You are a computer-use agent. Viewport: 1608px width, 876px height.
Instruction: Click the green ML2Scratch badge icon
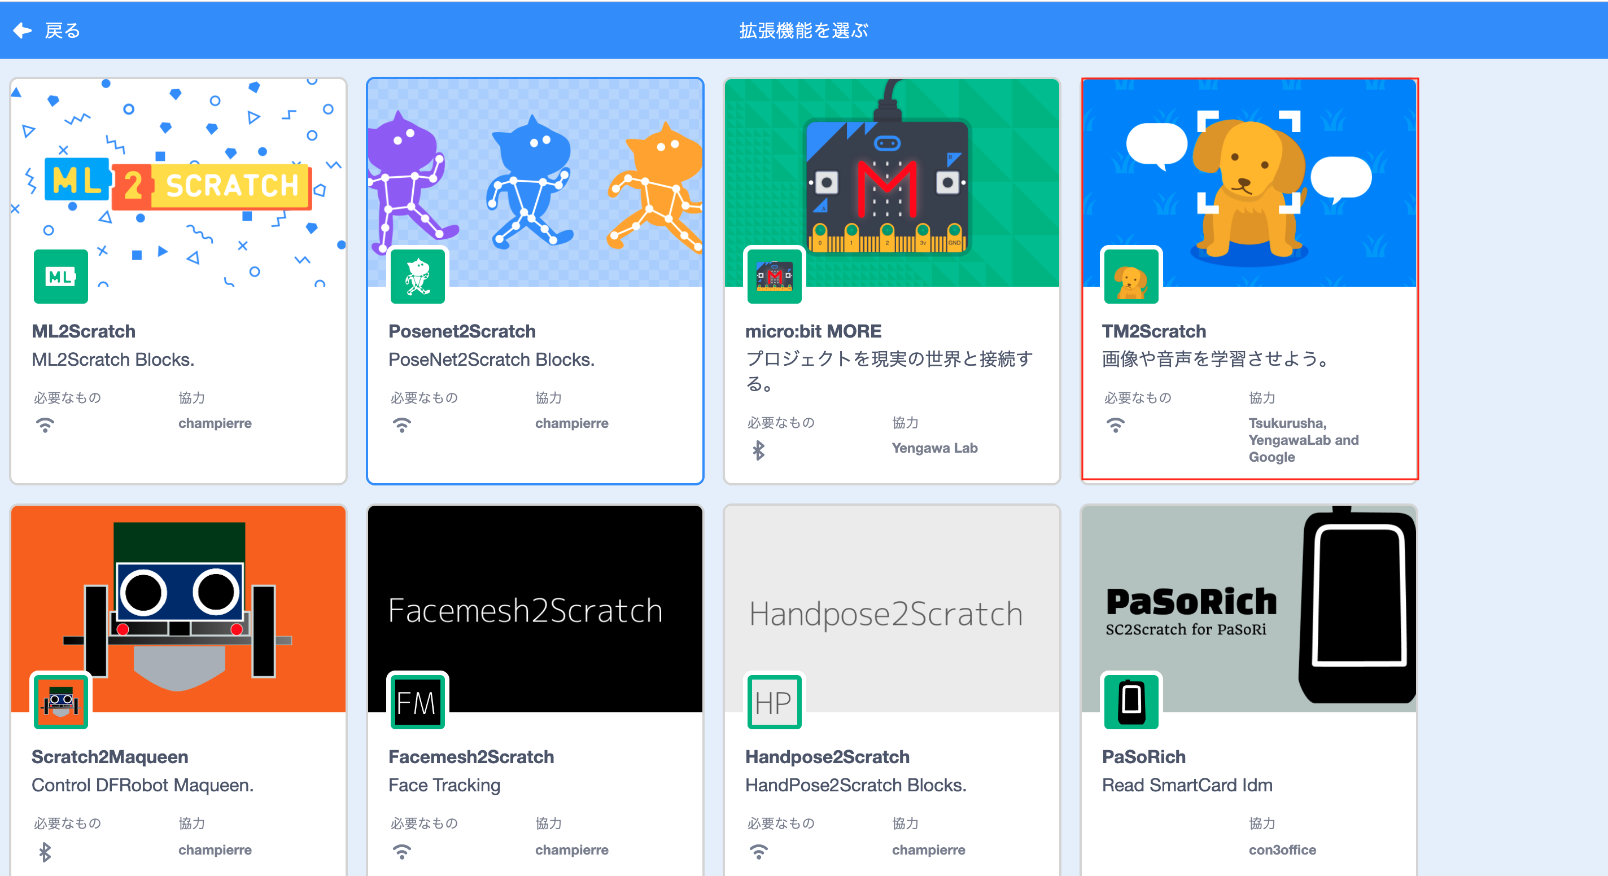tap(60, 277)
